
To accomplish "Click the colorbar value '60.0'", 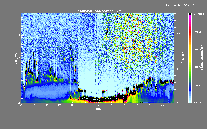I will (x=198, y=85).
